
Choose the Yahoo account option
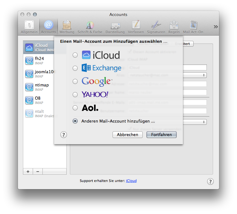pyautogui.click(x=75, y=95)
